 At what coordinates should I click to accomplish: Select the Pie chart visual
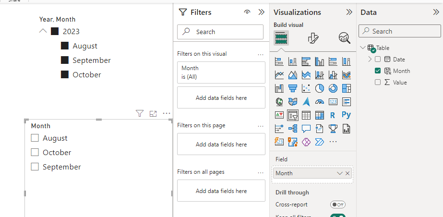(320, 88)
